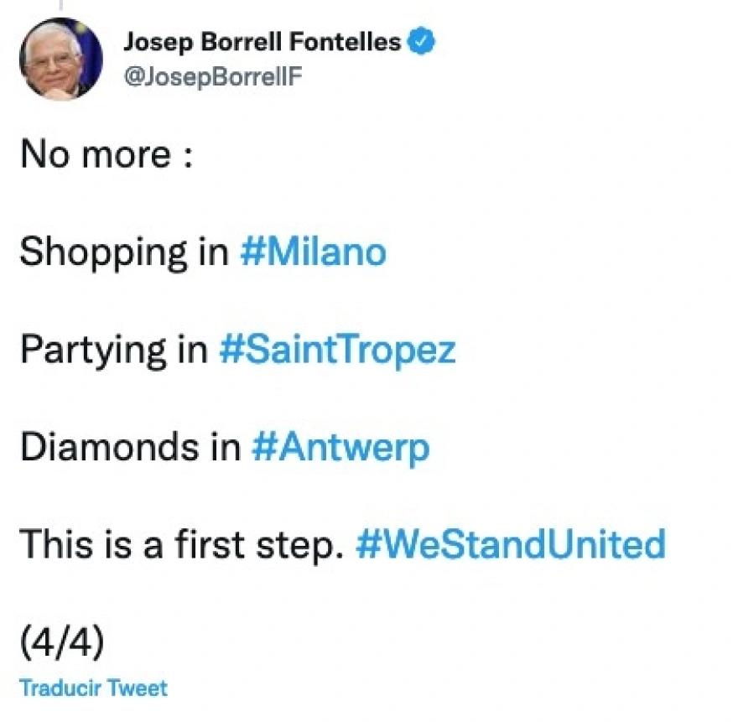The image size is (738, 722).
Task: Click the "Diamonds in" text
Action: [130, 447]
